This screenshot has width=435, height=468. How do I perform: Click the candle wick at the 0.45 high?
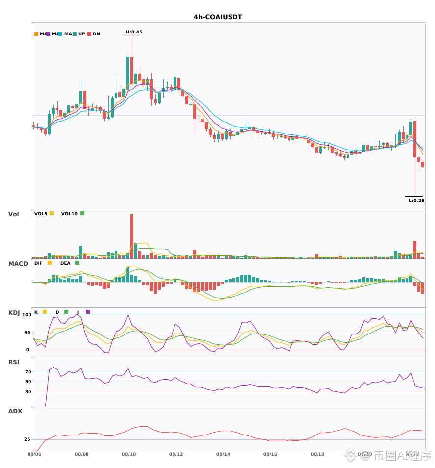[132, 46]
